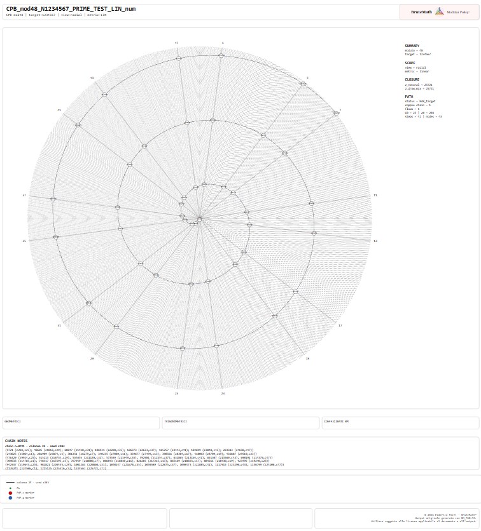Click the Modular Policy label

tap(458, 12)
